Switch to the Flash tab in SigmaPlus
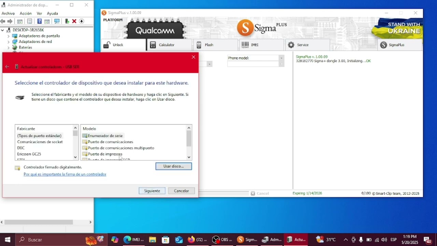The width and height of the screenshot is (437, 246). [x=216, y=45]
